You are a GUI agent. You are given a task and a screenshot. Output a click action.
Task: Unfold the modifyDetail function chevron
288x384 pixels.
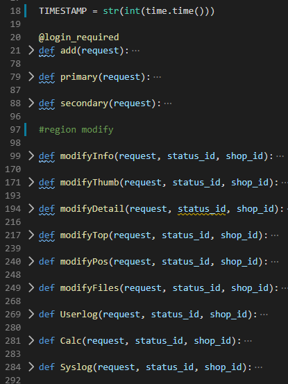tap(31, 209)
